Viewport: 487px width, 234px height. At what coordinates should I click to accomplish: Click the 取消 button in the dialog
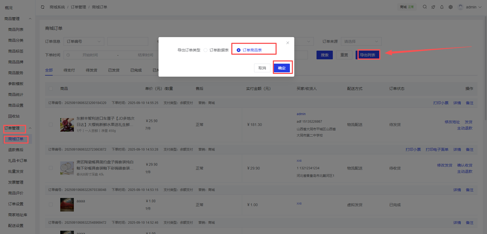[x=262, y=68]
